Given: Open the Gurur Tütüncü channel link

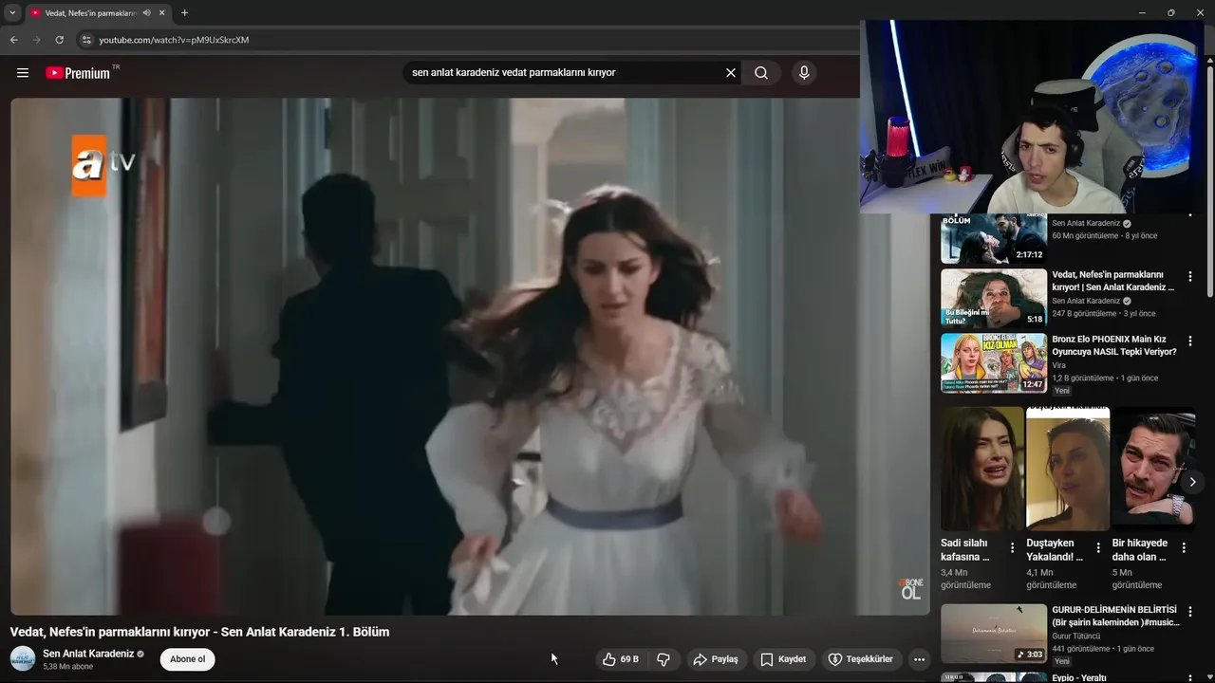Looking at the screenshot, I should coord(1075,636).
